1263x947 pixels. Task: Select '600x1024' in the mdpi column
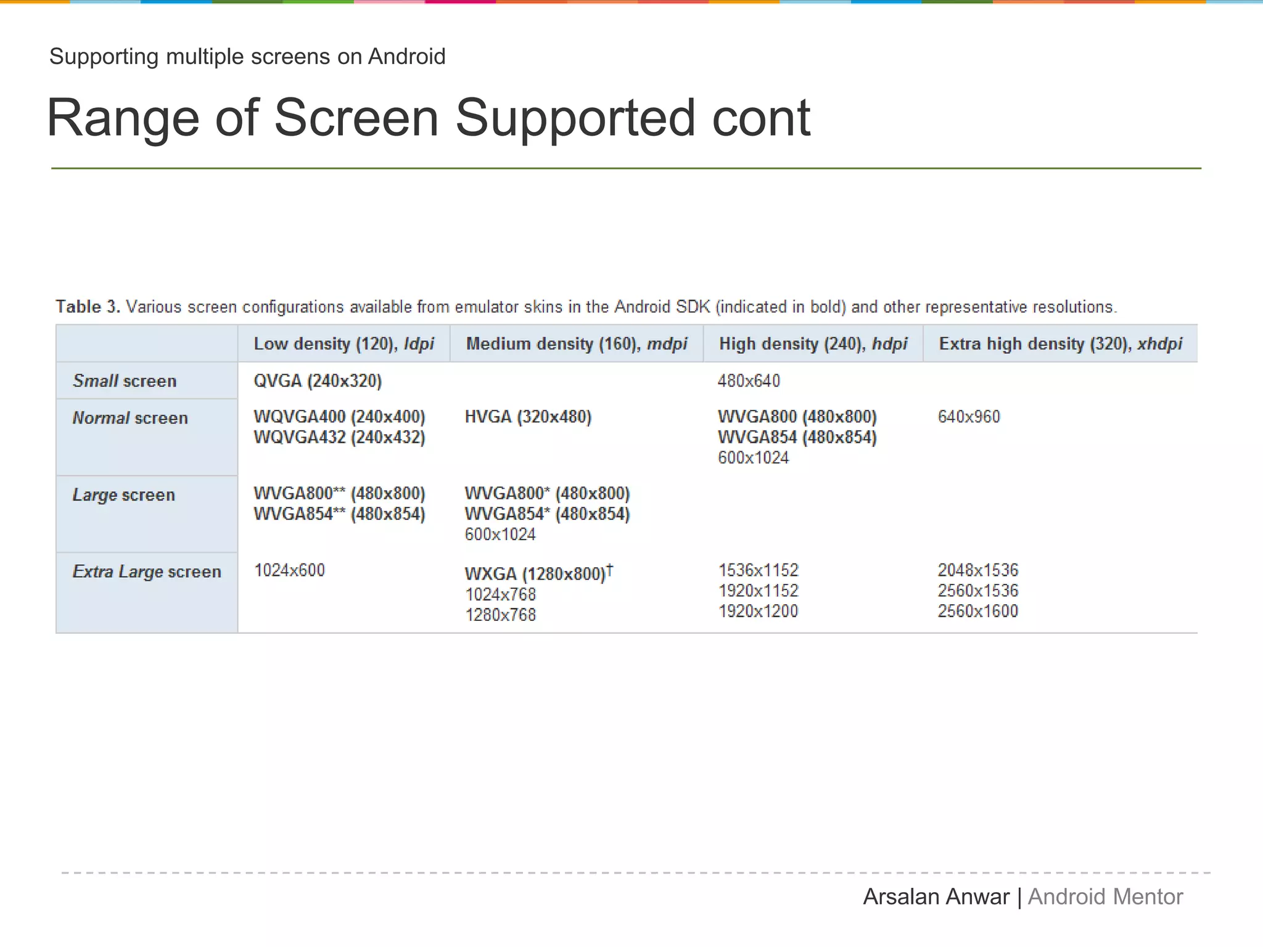pyautogui.click(x=500, y=534)
